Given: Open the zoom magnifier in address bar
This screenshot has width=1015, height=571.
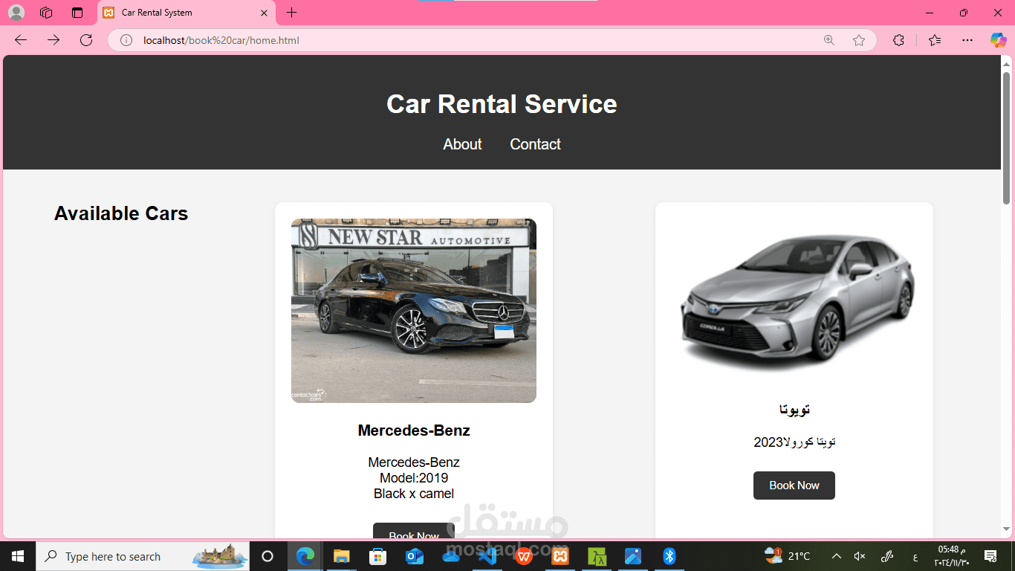Looking at the screenshot, I should (x=829, y=40).
